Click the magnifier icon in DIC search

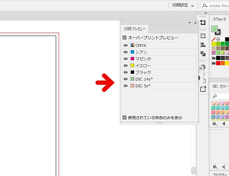(215, 96)
